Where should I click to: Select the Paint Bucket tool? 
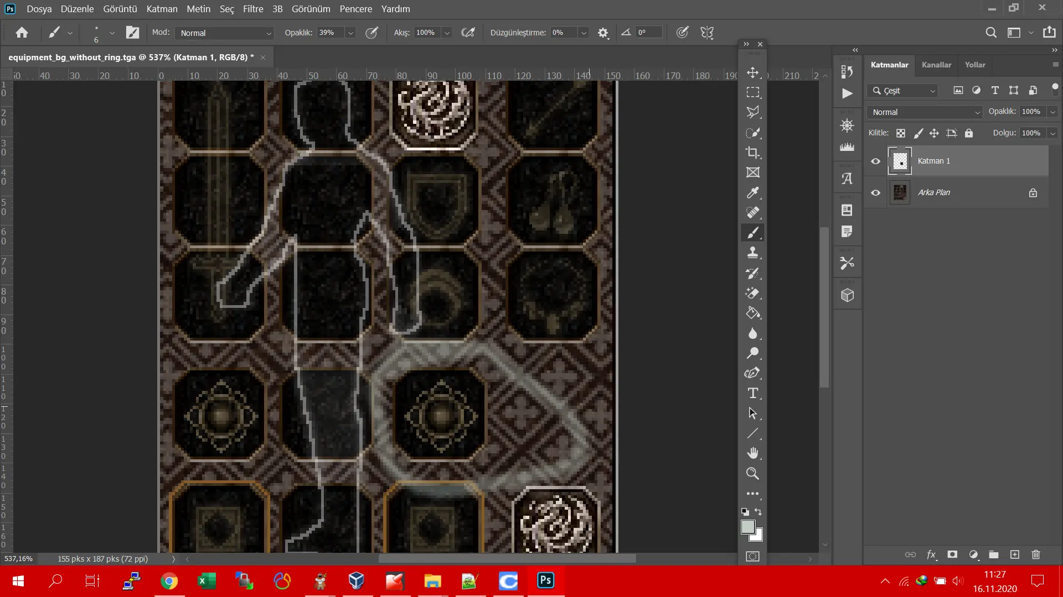[752, 313]
